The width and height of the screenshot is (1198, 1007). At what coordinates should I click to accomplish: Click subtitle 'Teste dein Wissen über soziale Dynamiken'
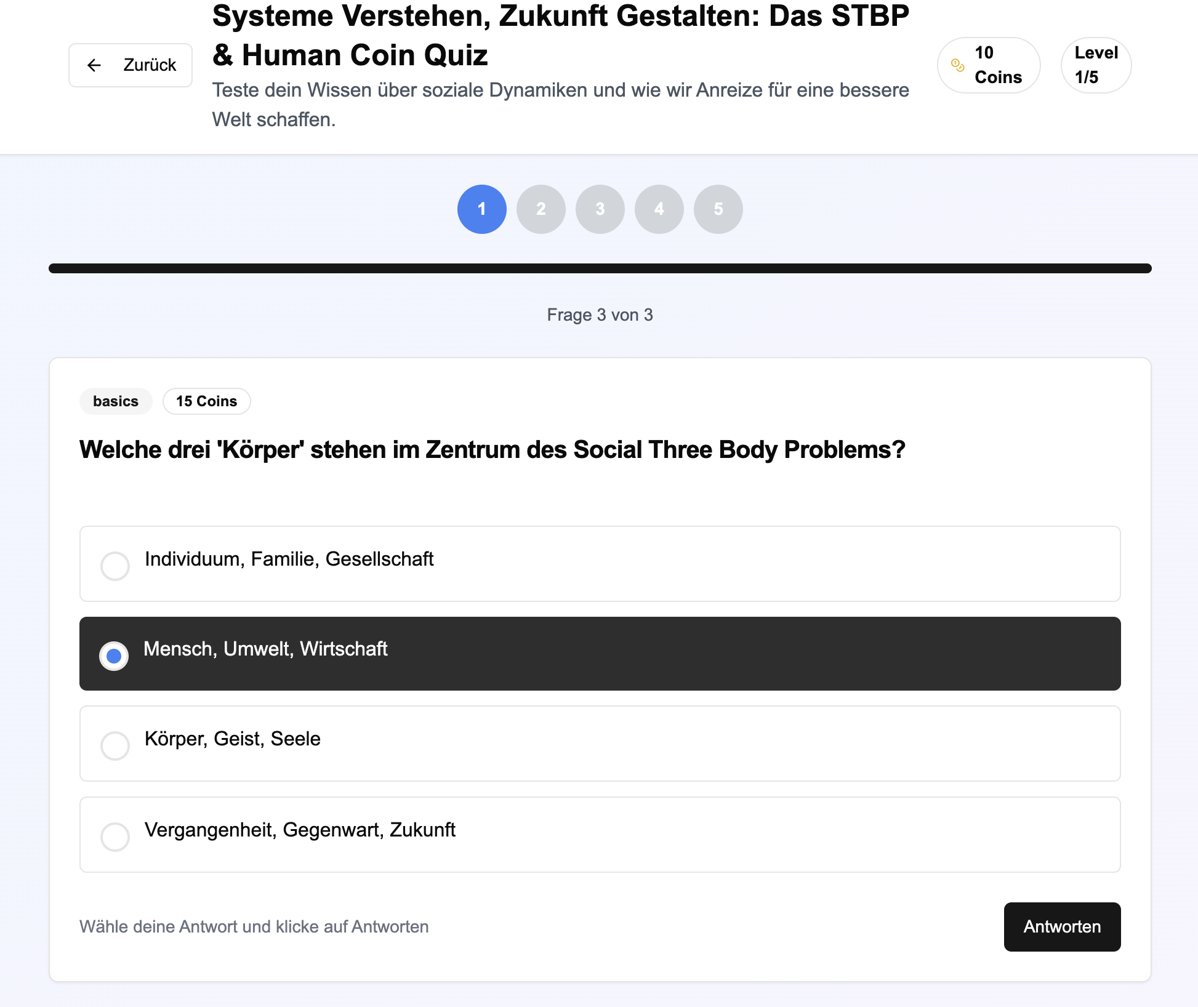(x=561, y=105)
